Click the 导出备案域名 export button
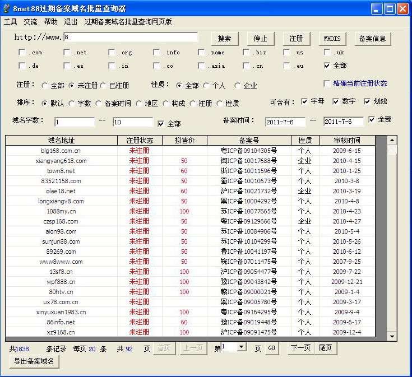Viewport: 412px width, 377px height. pos(34,361)
